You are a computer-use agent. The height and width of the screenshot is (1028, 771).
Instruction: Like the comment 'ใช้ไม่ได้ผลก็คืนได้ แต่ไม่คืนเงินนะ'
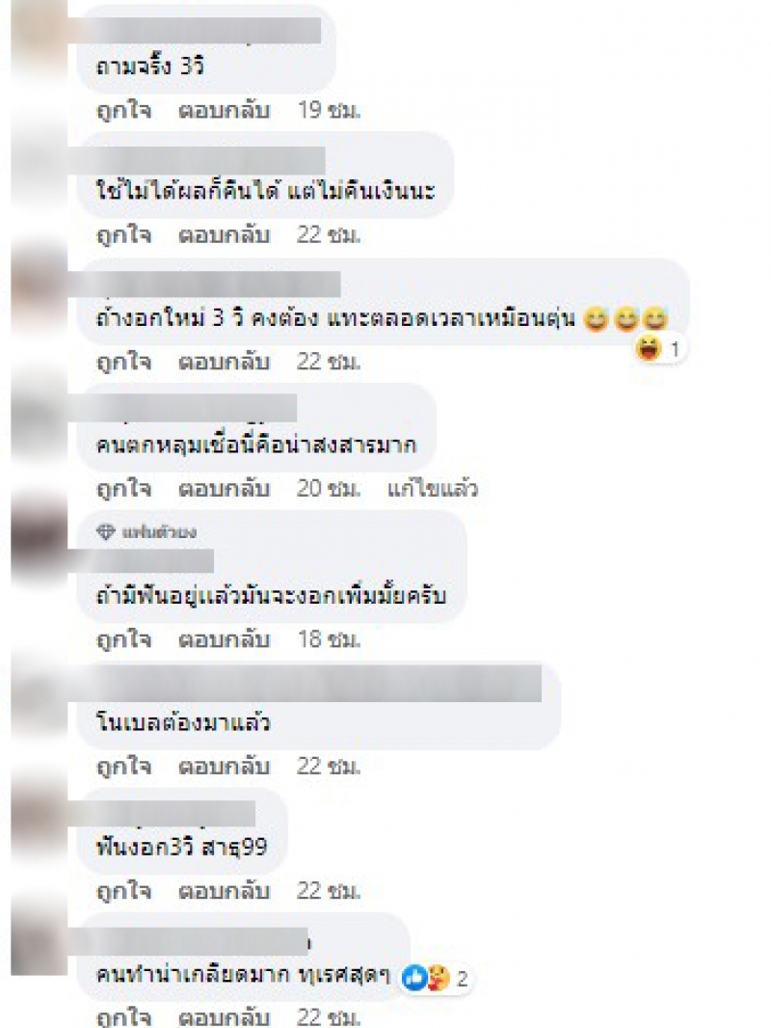click(123, 234)
